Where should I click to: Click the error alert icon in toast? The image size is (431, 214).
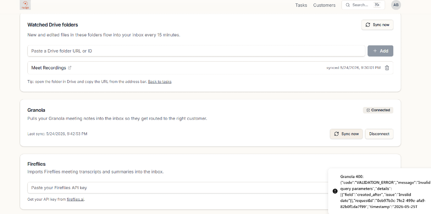coord(335,191)
